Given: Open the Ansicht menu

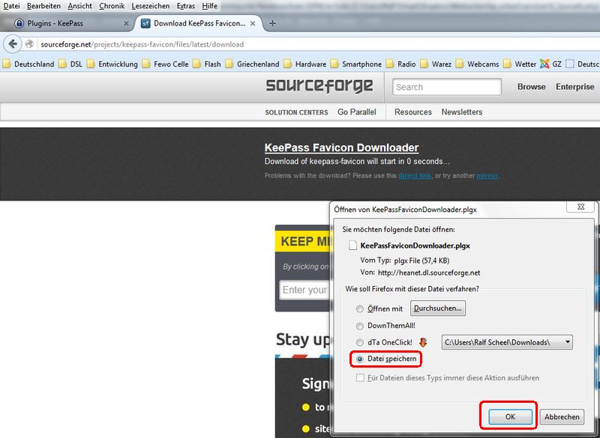Looking at the screenshot, I should click(80, 6).
